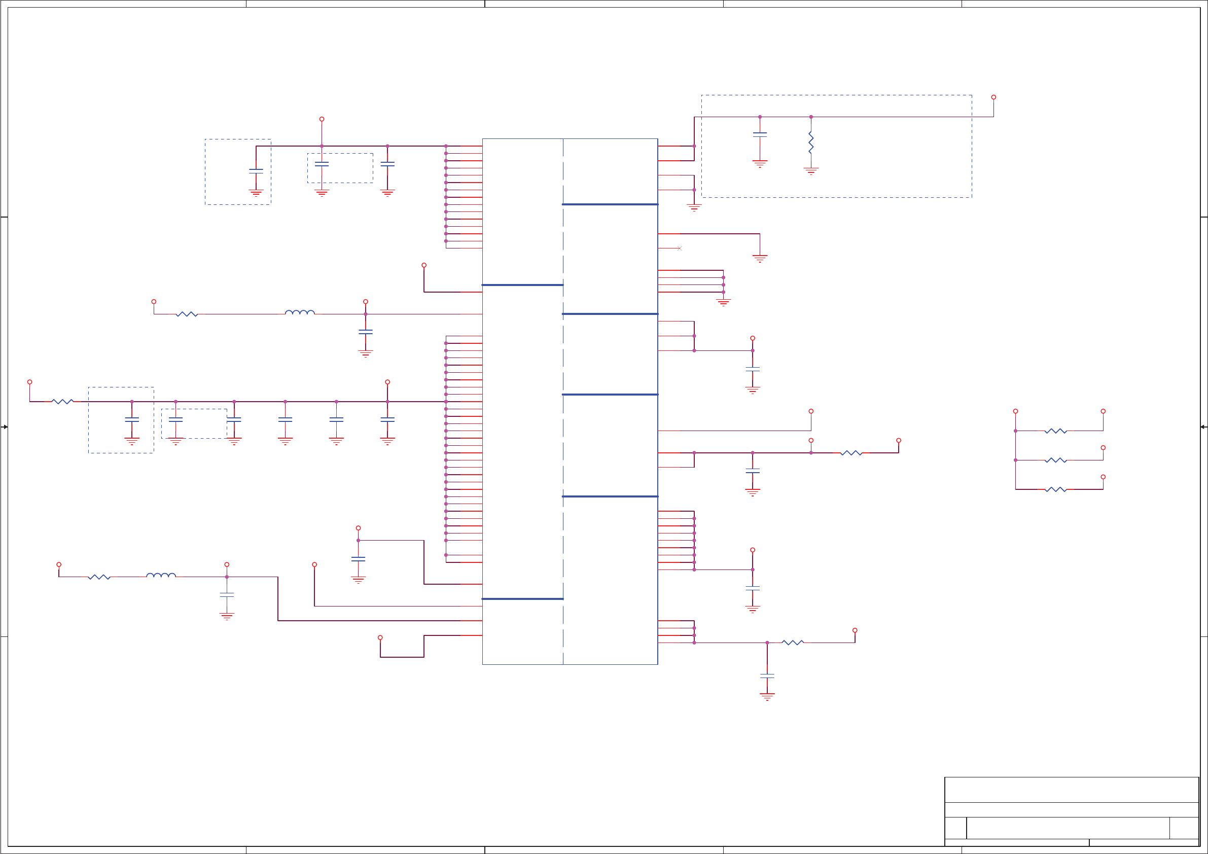
Task: Click the capacitor inside the large top-left dashed box
Action: (x=256, y=171)
